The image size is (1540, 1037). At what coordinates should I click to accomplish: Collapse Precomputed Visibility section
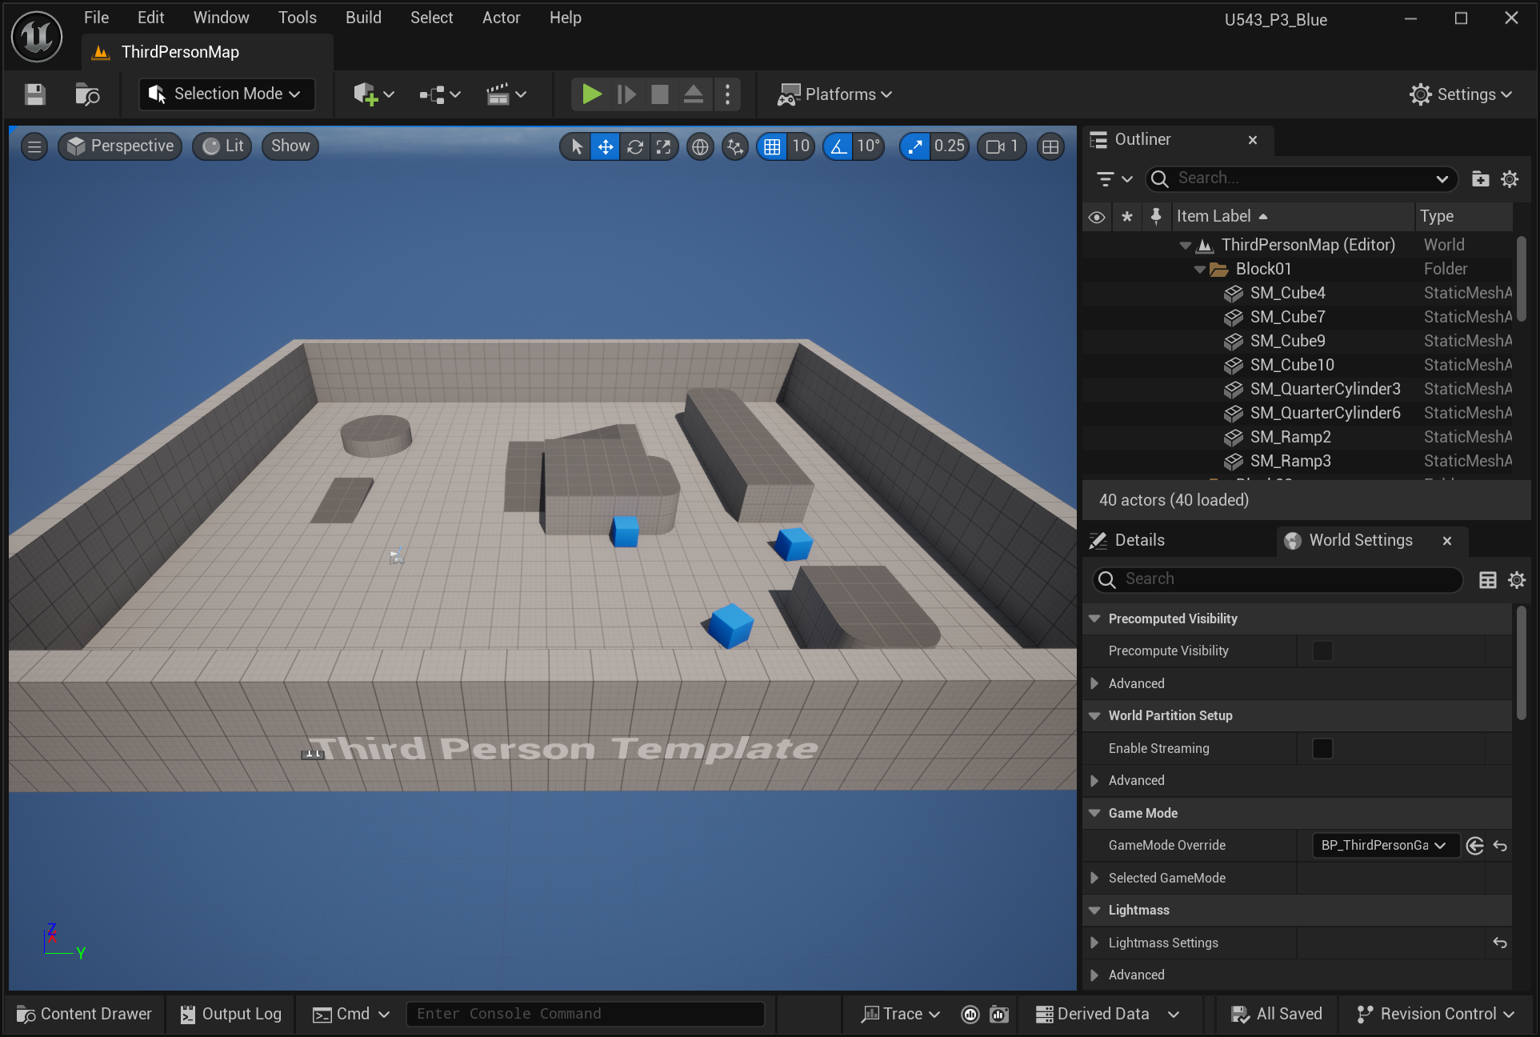coord(1094,619)
